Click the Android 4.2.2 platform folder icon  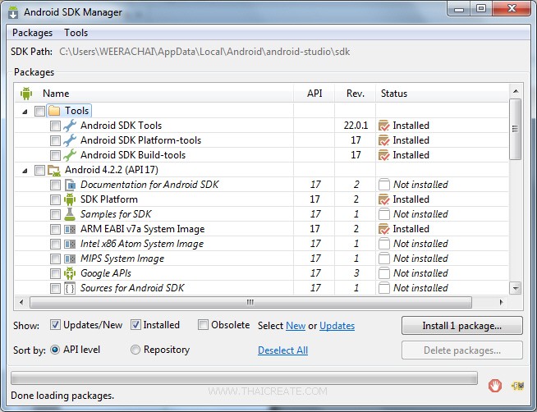click(54, 170)
